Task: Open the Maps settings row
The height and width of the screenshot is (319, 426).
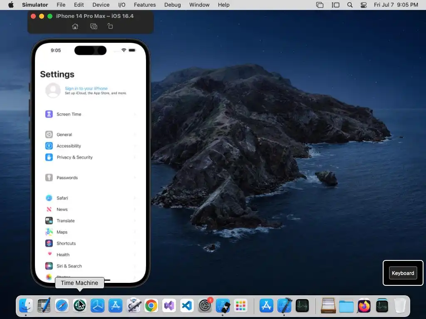Action: tap(90, 232)
